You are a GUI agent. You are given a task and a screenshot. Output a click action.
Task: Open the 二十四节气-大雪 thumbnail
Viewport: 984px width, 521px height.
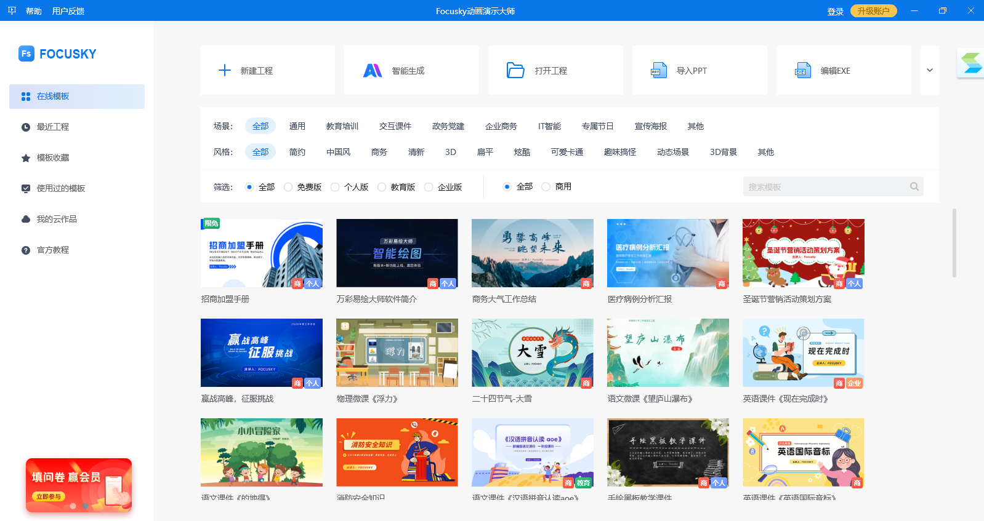(533, 352)
